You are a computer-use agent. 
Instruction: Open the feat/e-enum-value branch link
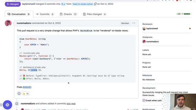(83, 4)
